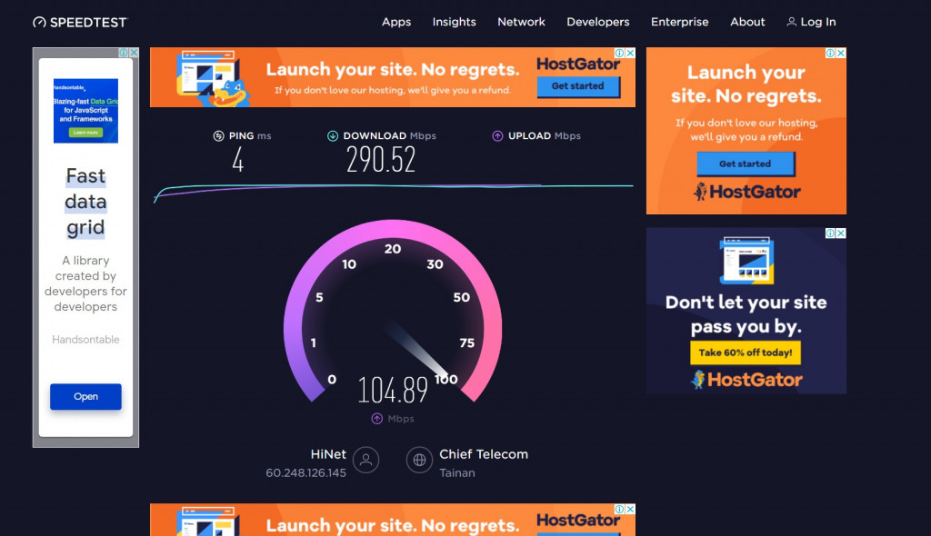
Task: Click the browser illustration in dark ad
Action: [747, 260]
